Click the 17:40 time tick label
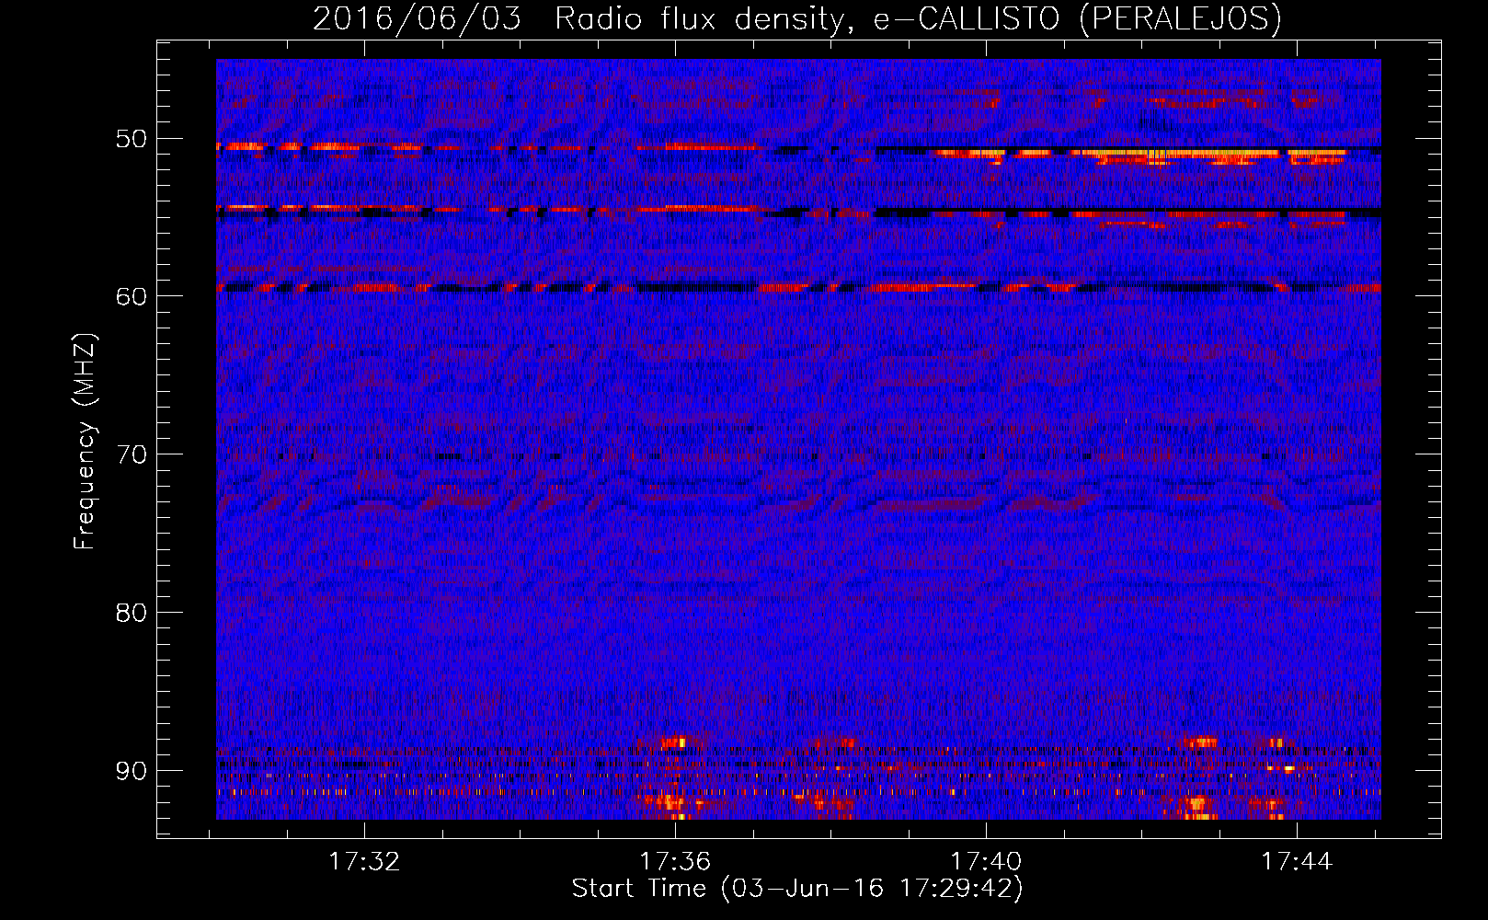The height and width of the screenshot is (920, 1488). pos(986,861)
